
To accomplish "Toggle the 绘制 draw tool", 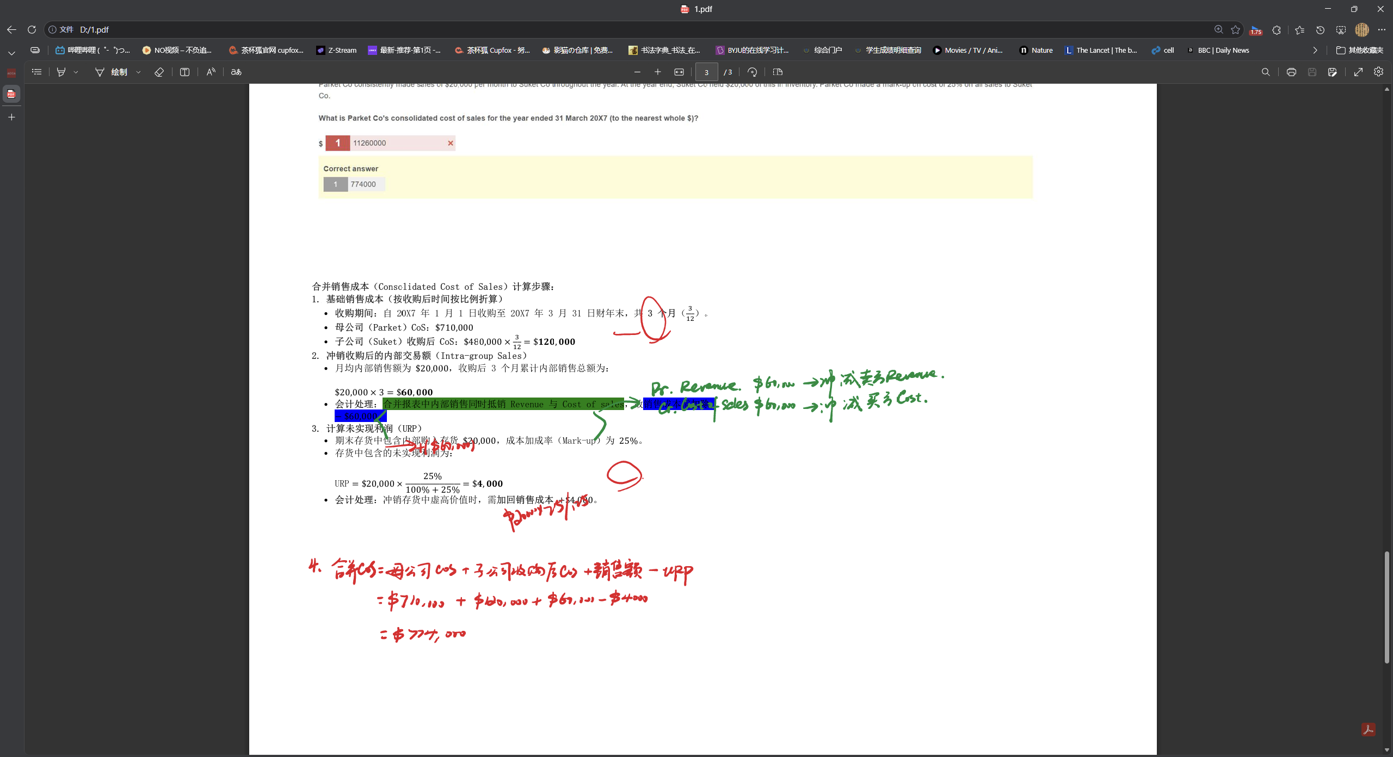I will 112,72.
